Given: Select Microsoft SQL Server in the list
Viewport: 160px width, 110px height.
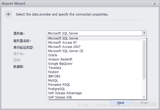Looking at the screenshot, I should coord(94,38).
